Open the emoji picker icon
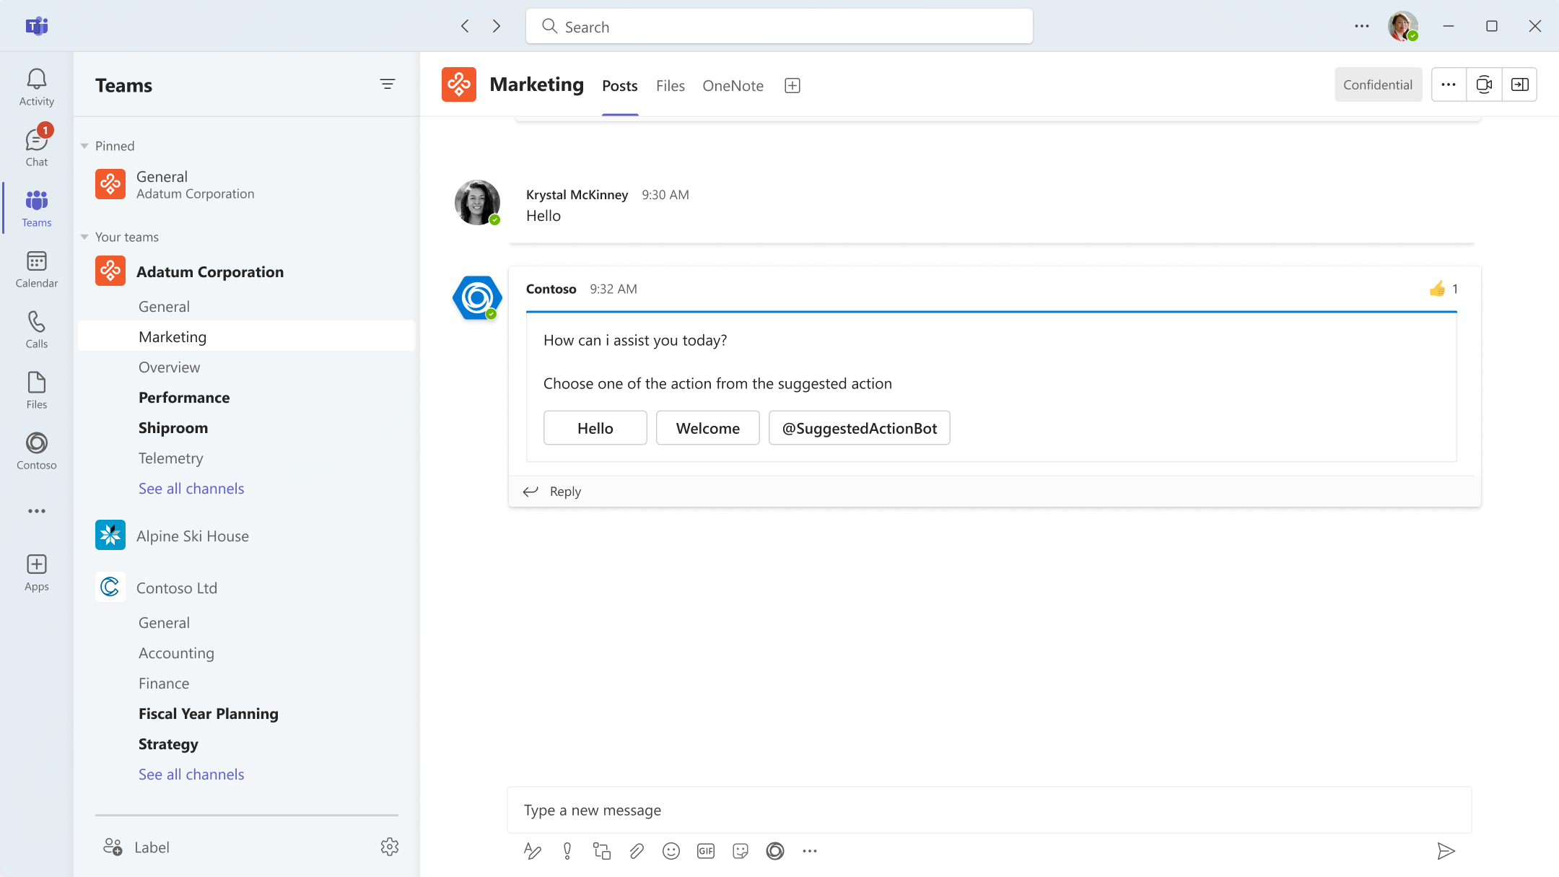Screen dimensions: 1559x877 coord(671,851)
